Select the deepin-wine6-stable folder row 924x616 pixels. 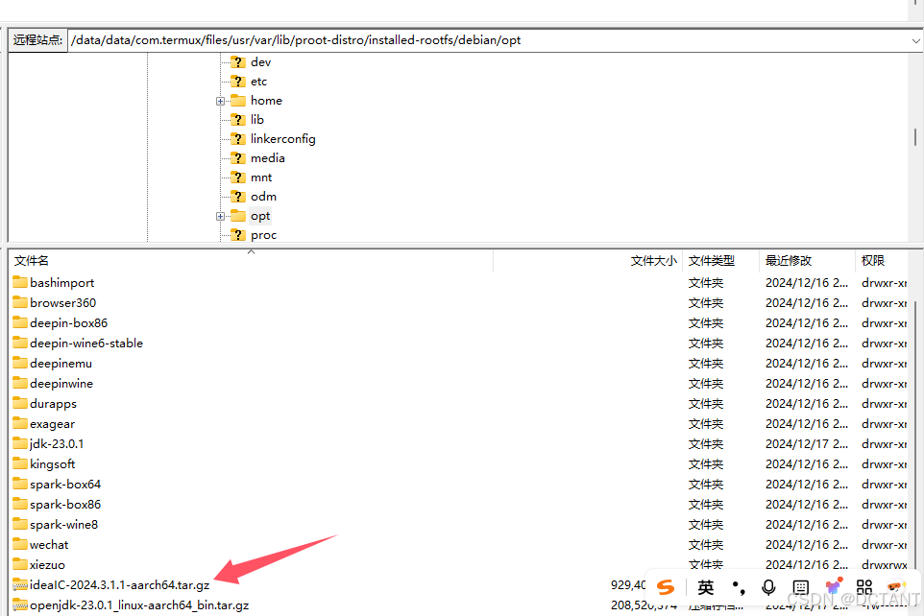point(460,344)
